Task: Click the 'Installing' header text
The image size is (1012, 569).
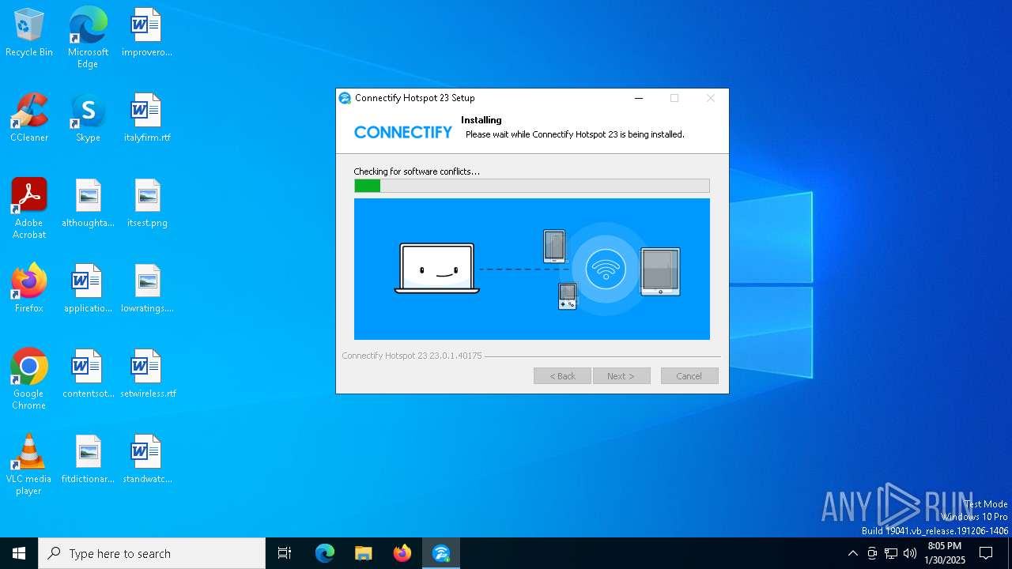Action: [481, 120]
